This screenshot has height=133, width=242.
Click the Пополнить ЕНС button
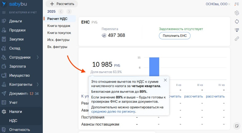point(175,36)
